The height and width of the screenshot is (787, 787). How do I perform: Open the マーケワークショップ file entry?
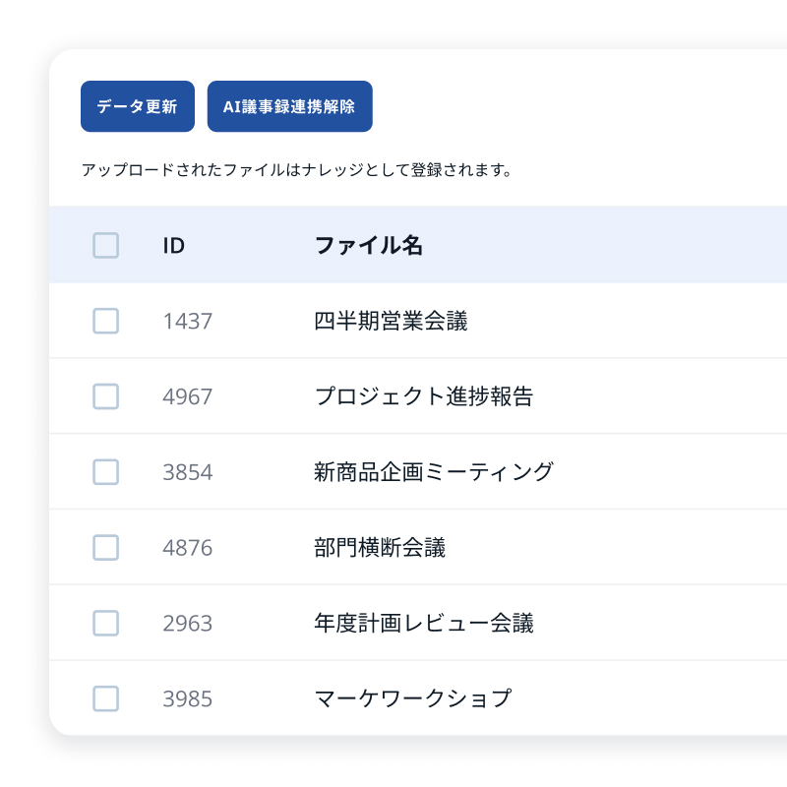pyautogui.click(x=412, y=698)
